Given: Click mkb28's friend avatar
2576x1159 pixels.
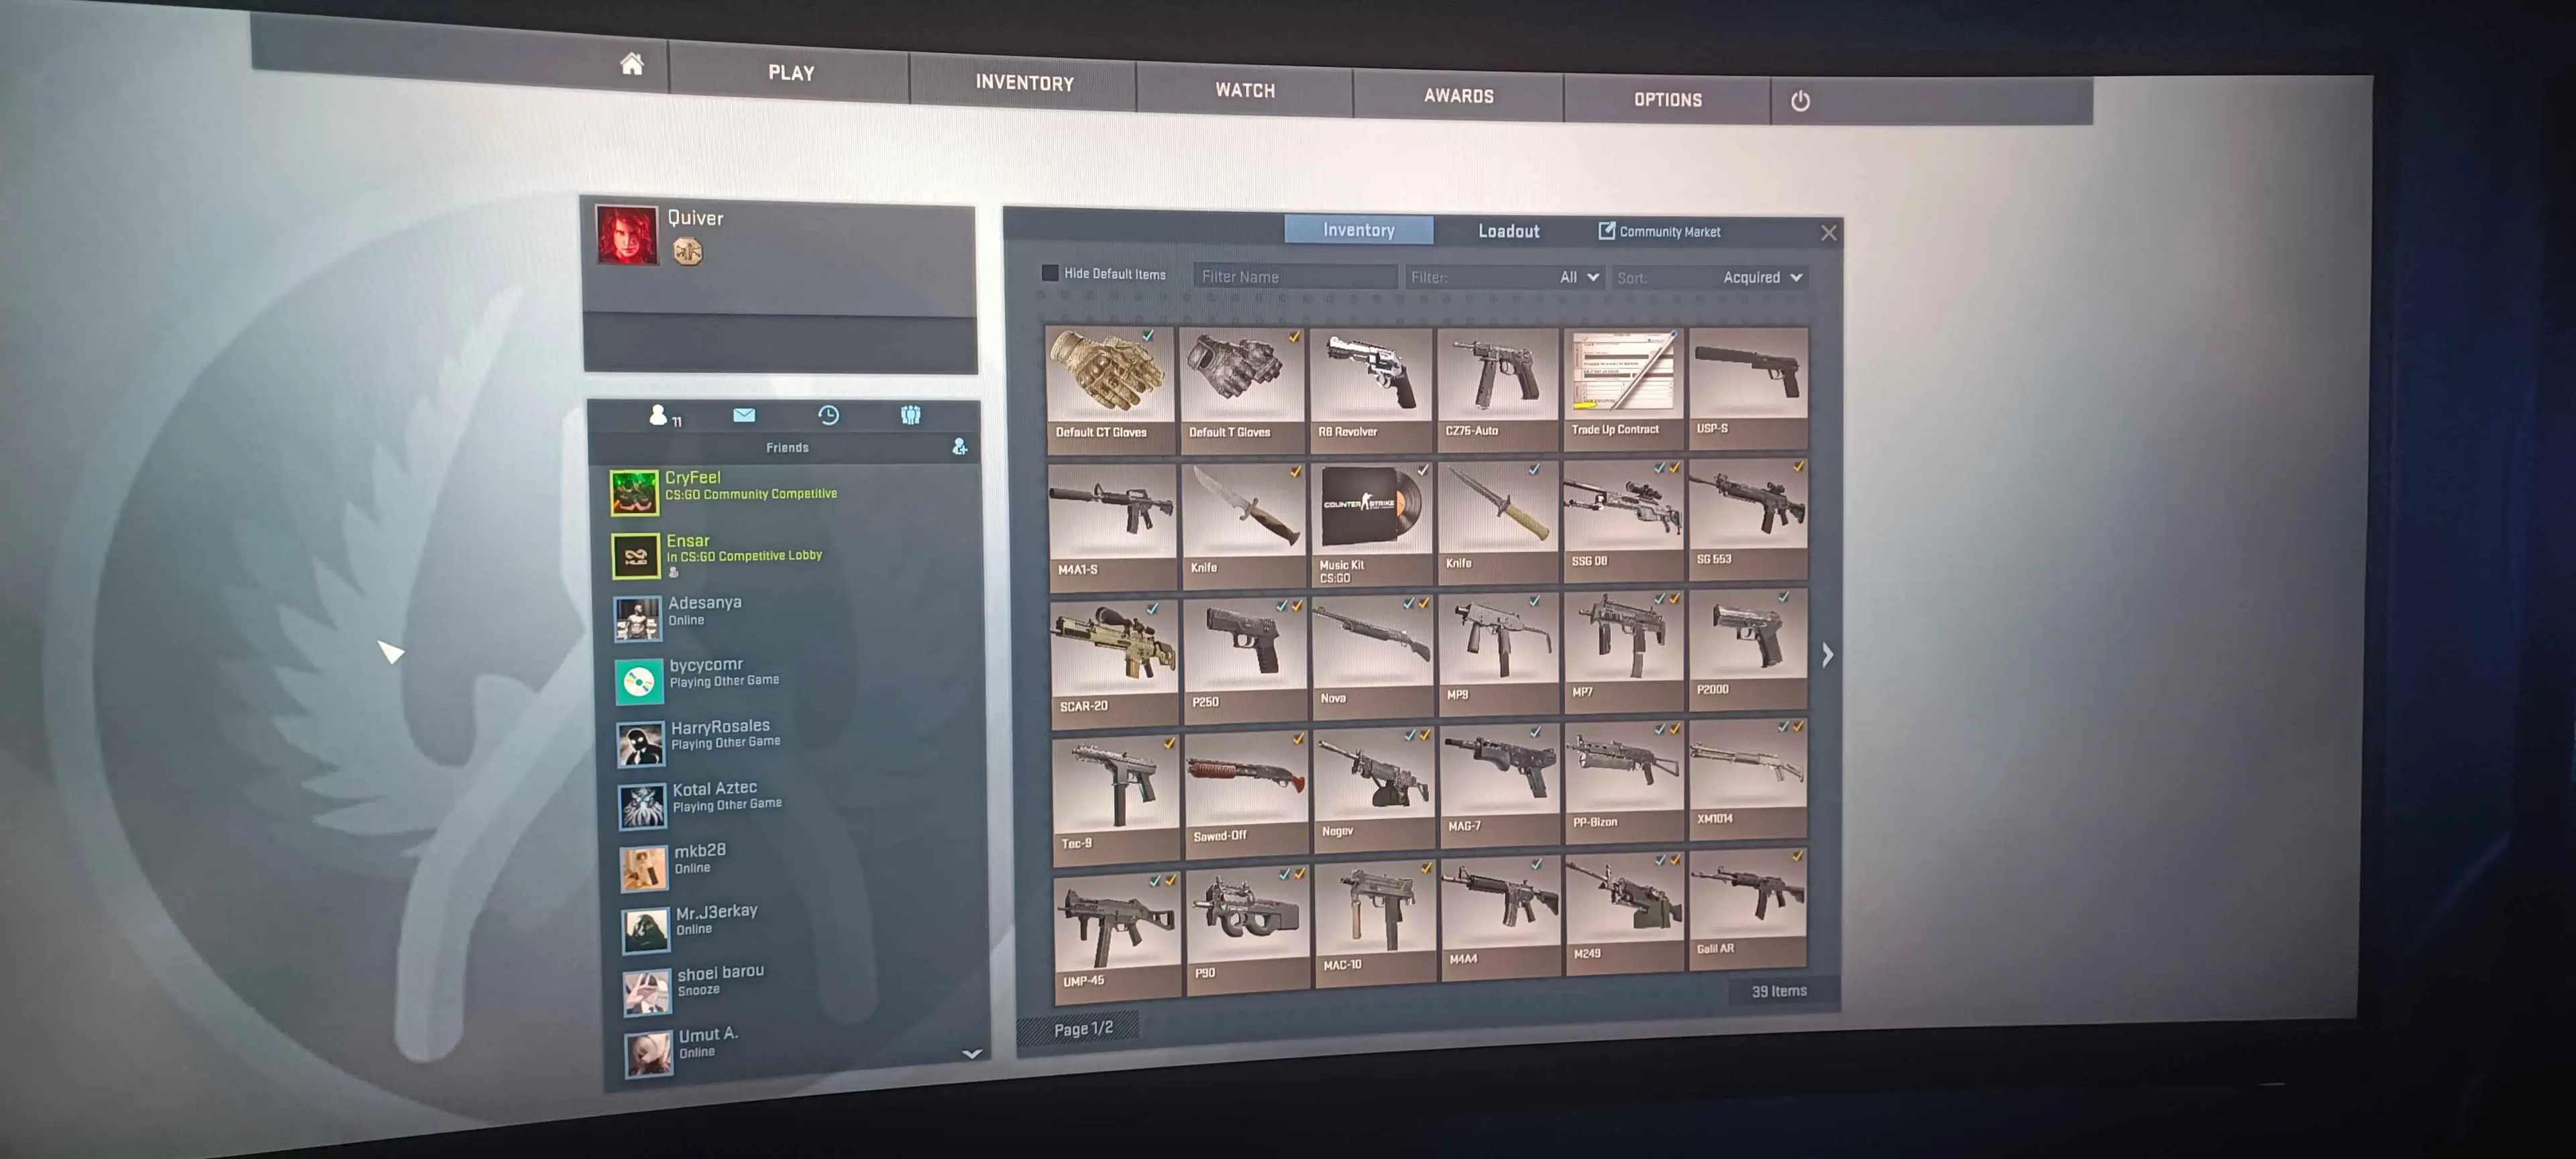Looking at the screenshot, I should (645, 868).
